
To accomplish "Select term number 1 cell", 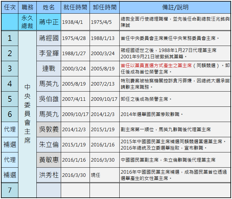I will click(10, 38).
